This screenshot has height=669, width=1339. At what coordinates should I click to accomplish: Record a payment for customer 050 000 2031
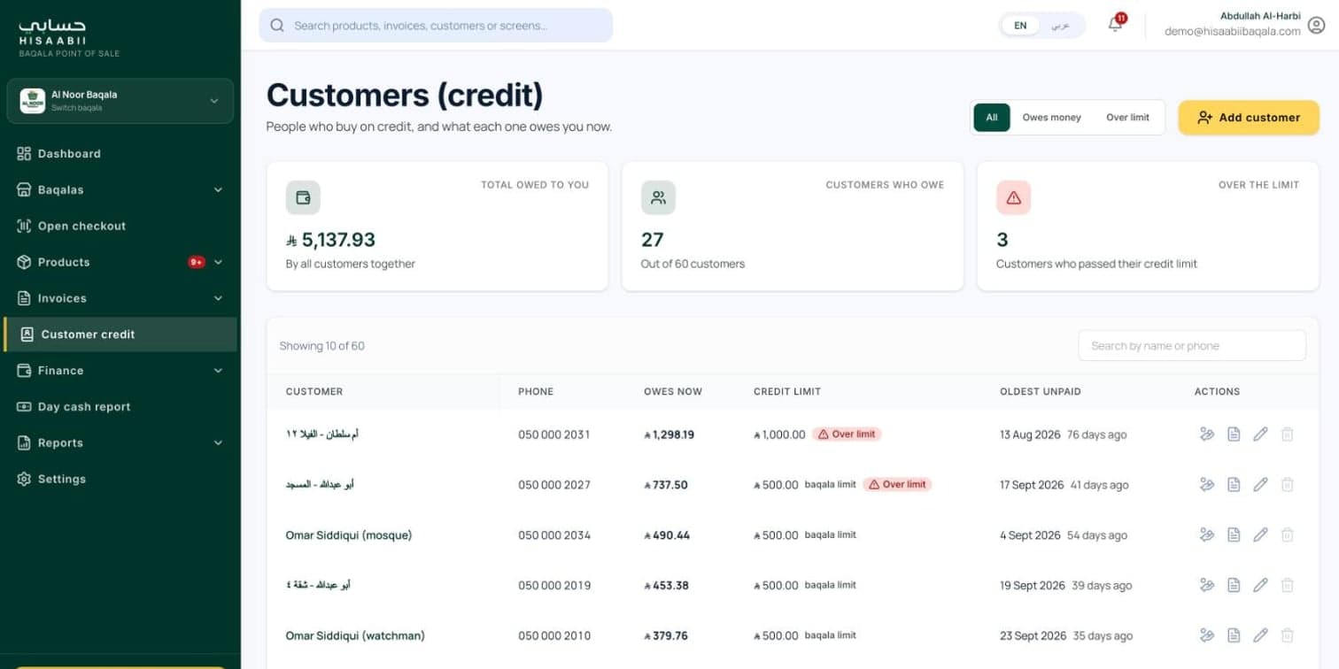1206,434
